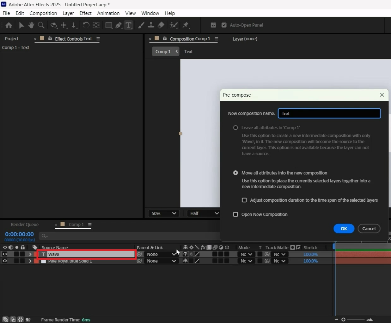This screenshot has height=323, width=391.
Task: Select the Rectangle shape tool
Action: click(x=109, y=25)
